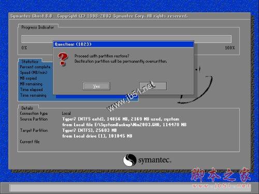
Task: Click the 100% progress label
Action: (x=230, y=48)
